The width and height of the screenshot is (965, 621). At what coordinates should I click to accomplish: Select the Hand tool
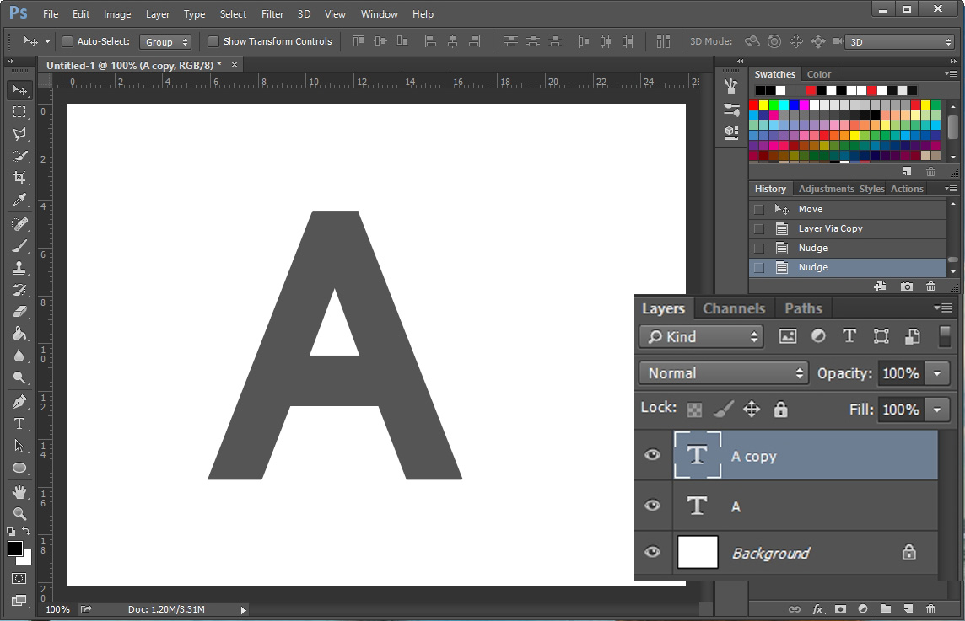coord(19,492)
